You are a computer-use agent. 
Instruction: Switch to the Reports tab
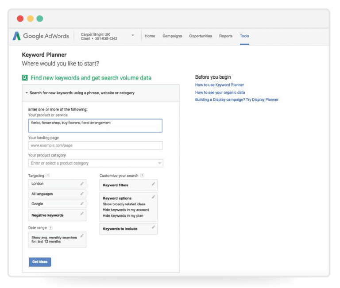pos(226,36)
